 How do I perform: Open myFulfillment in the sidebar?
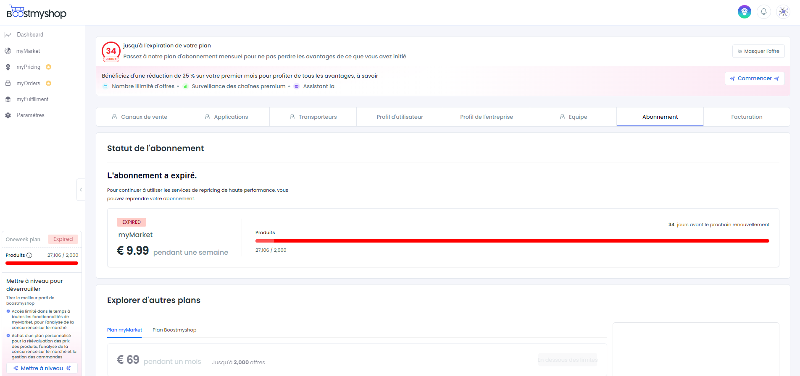(32, 99)
